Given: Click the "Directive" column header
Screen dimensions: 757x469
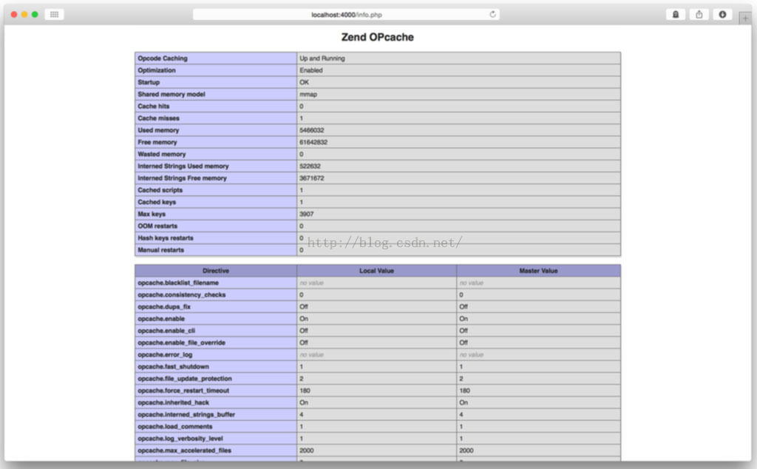Looking at the screenshot, I should [x=216, y=271].
